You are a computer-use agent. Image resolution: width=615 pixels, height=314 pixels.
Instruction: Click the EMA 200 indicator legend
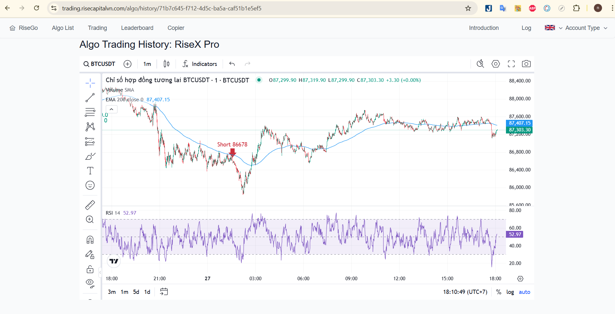pyautogui.click(x=125, y=100)
